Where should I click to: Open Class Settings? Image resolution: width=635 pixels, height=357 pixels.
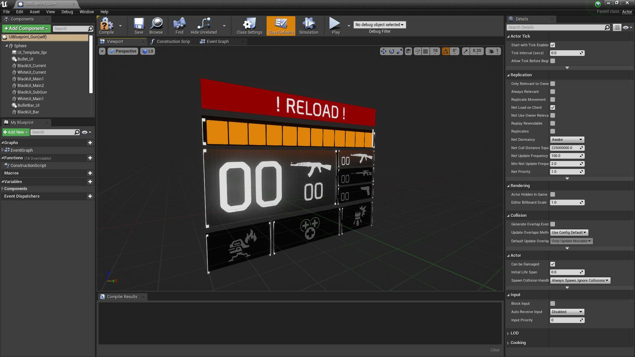(249, 26)
